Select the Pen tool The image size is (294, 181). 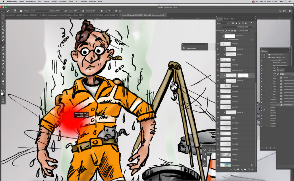(x=3, y=67)
